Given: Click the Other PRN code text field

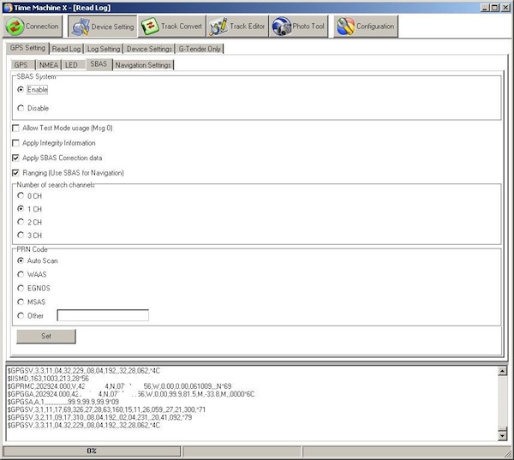Looking at the screenshot, I should click(103, 315).
